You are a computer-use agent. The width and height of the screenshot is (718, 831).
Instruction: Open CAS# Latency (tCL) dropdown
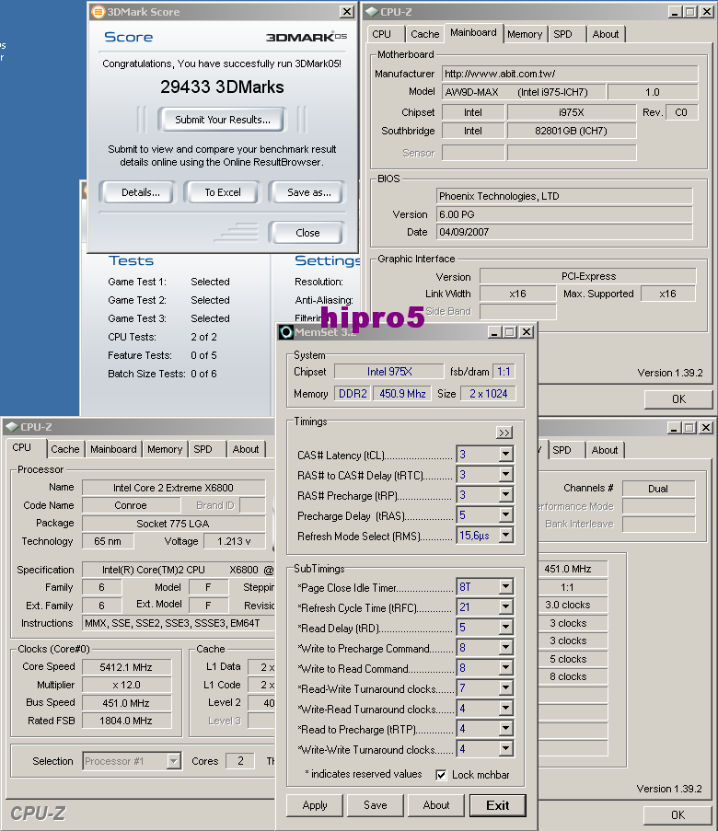pos(506,455)
